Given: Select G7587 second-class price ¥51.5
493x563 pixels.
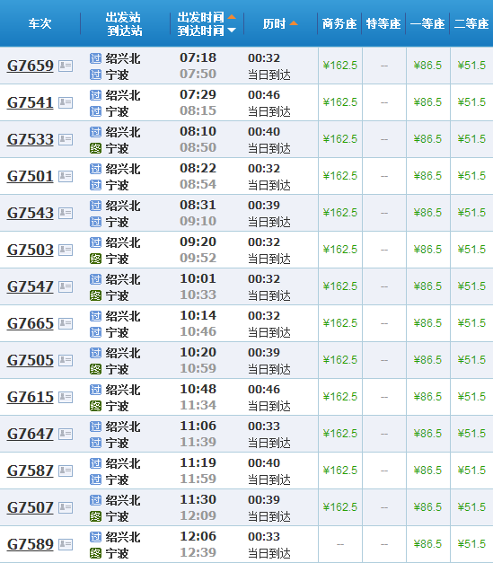Looking at the screenshot, I should pos(471,471).
